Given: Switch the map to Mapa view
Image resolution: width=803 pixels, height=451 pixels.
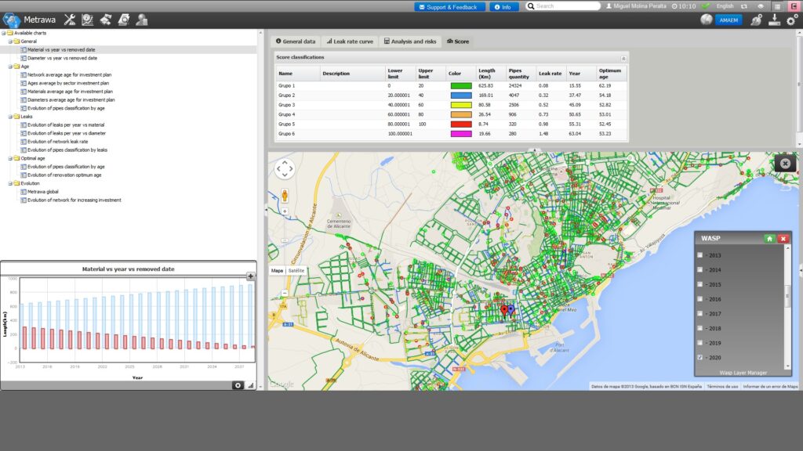Looking at the screenshot, I should click(x=277, y=270).
